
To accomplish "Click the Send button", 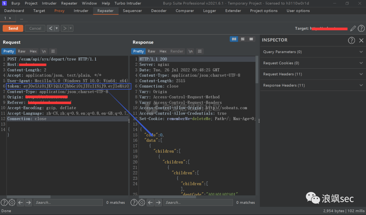I will (13, 28).
